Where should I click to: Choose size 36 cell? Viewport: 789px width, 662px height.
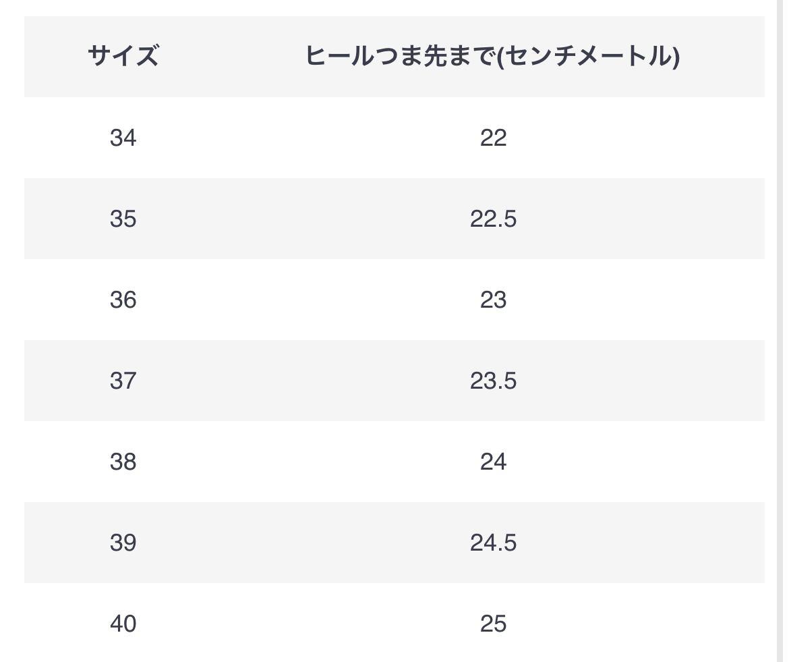(x=123, y=300)
